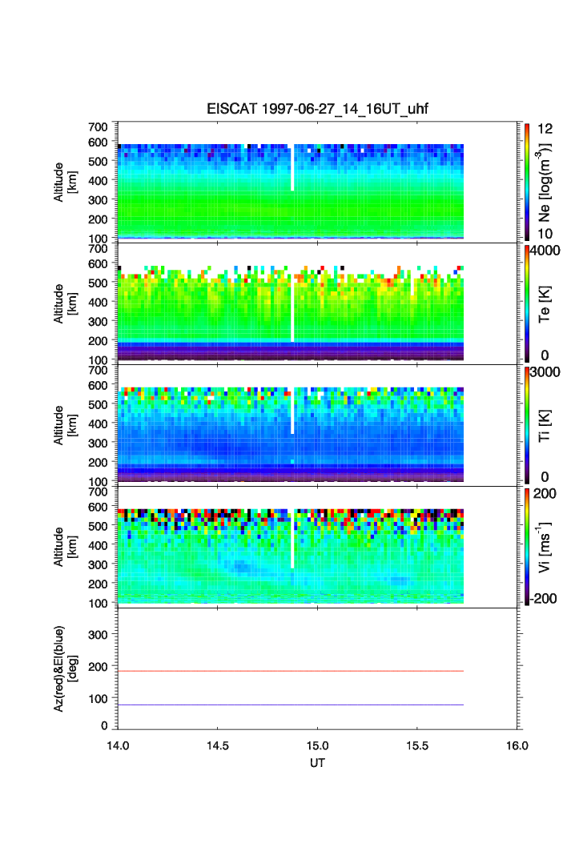Click the 200 maximum of the Vi scale

545,493
